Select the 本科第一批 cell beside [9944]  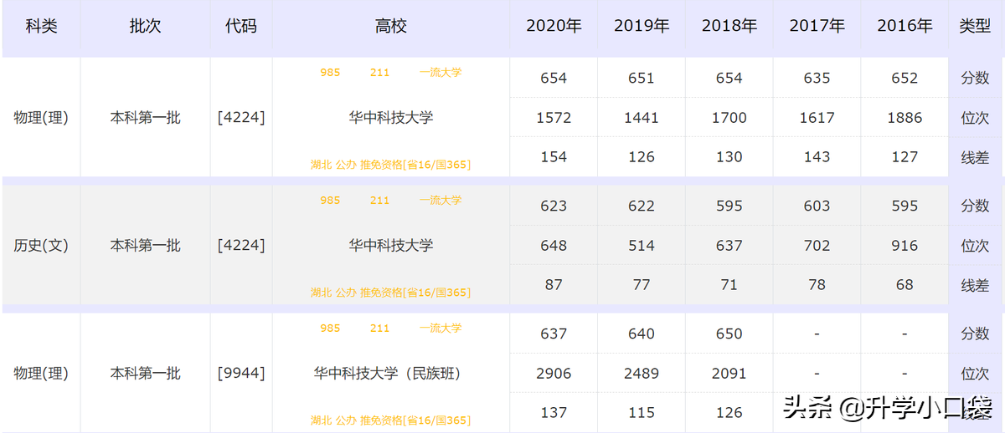tap(145, 374)
